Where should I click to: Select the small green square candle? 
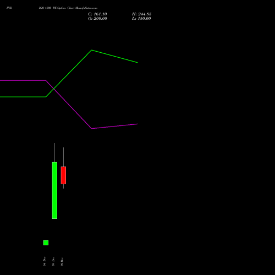pyautogui.click(x=46, y=243)
